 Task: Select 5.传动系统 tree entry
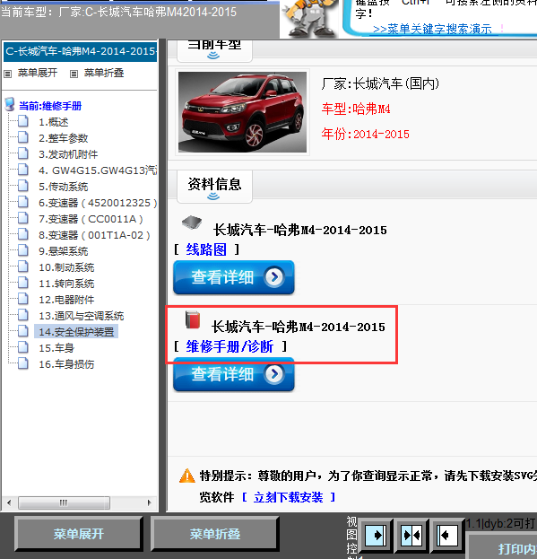[x=63, y=187]
